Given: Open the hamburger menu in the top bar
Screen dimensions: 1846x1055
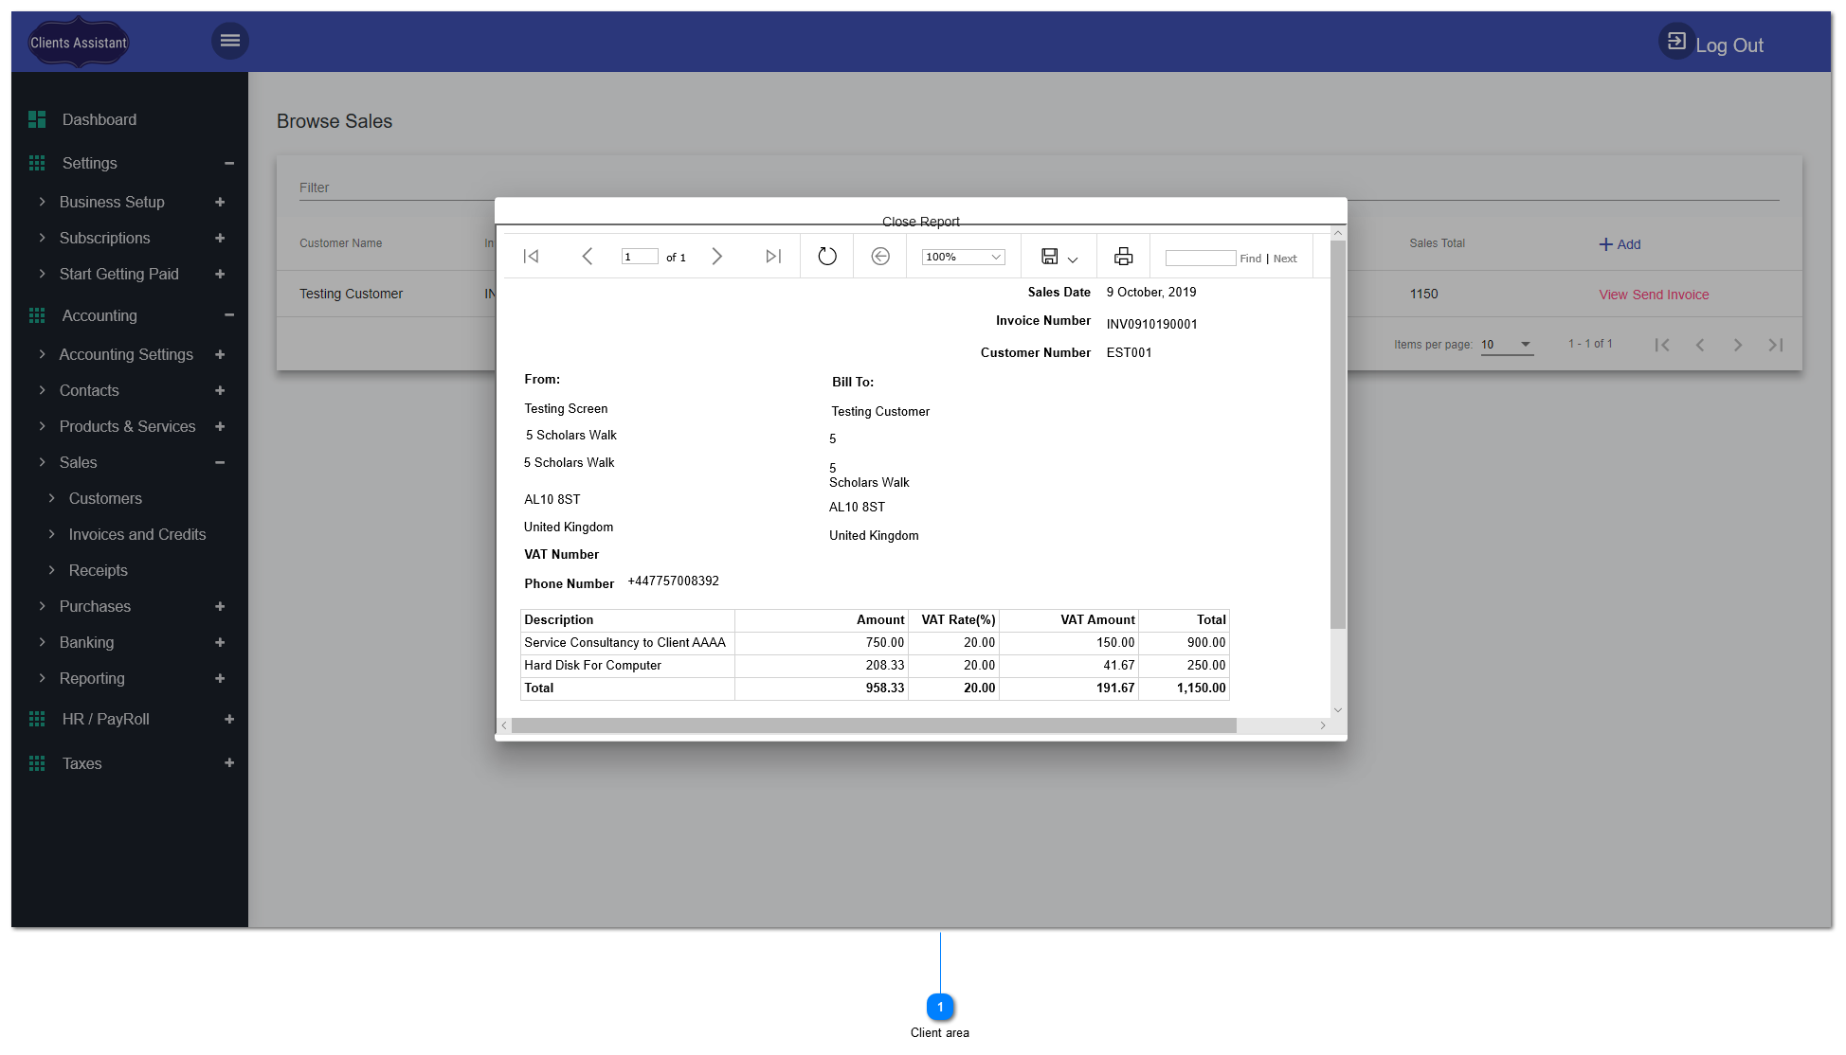Looking at the screenshot, I should pyautogui.click(x=229, y=41).
